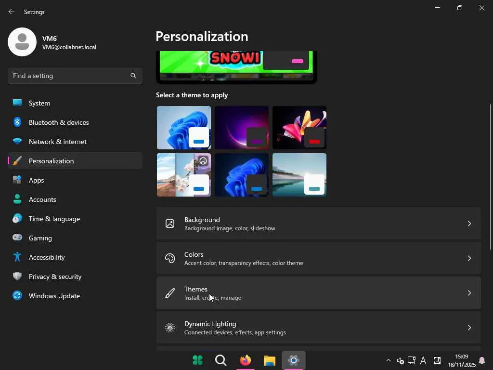The width and height of the screenshot is (493, 370).
Task: Open Colors accent color row
Action: [319, 258]
